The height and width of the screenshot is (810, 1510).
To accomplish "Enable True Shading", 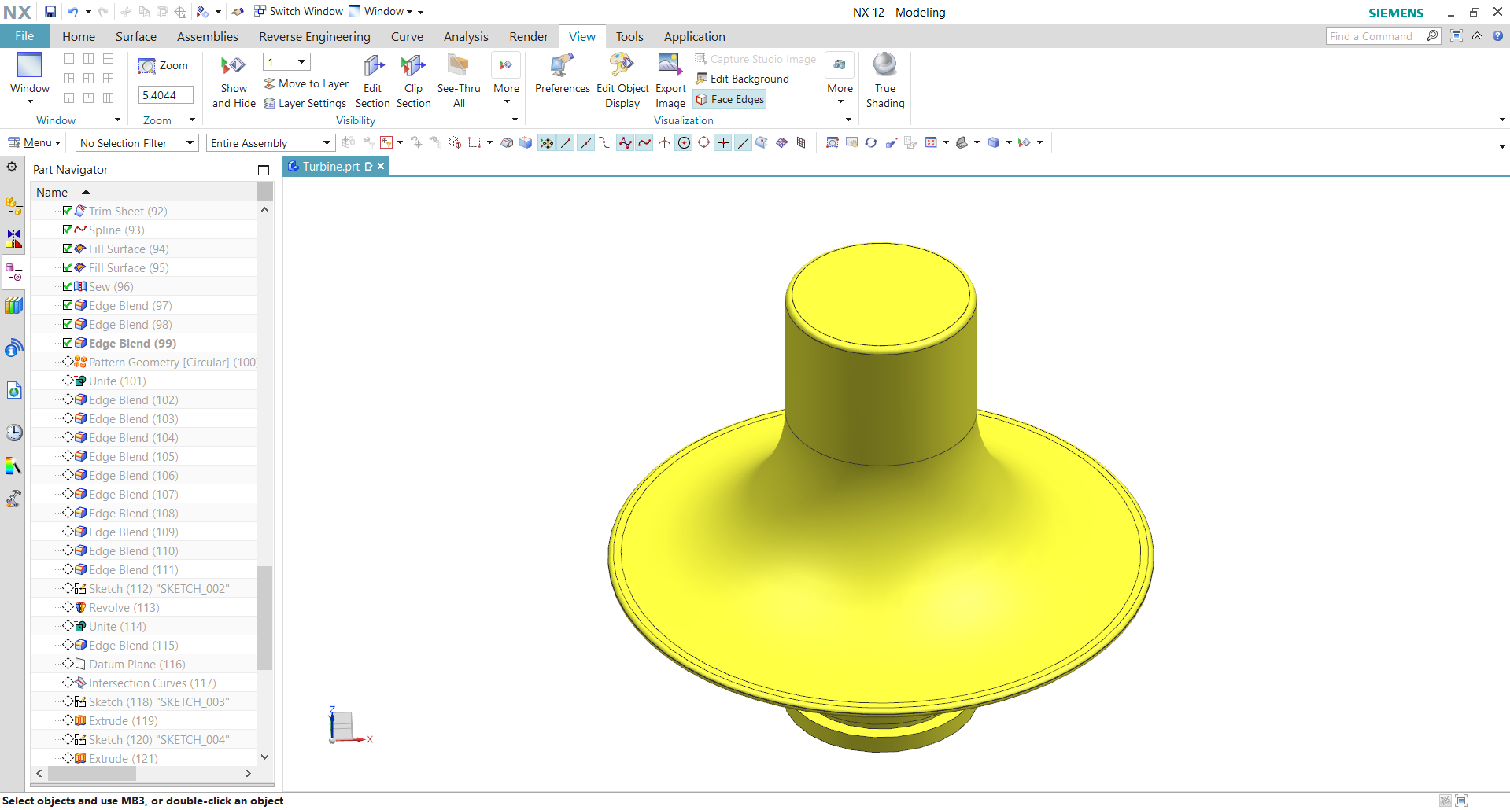I will click(x=884, y=66).
